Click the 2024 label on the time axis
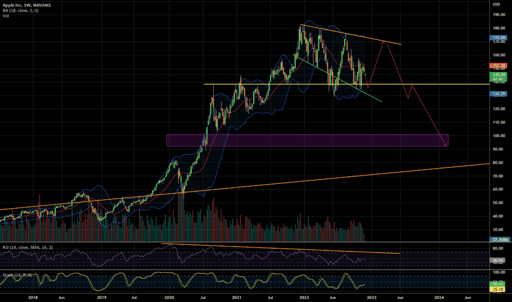 [x=439, y=298]
